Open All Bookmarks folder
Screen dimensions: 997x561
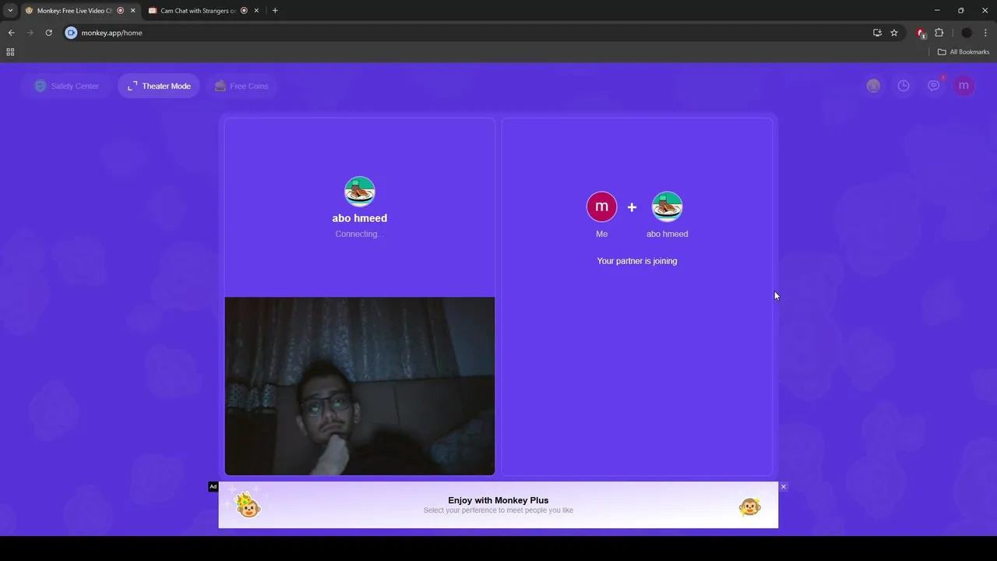964,52
